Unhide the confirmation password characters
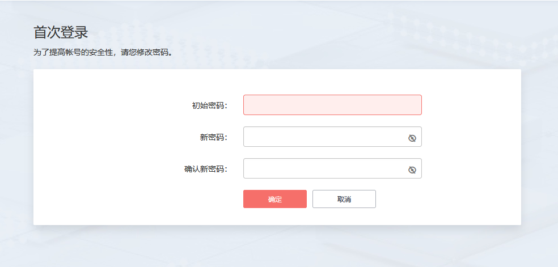This screenshot has width=558, height=267. 412,169
